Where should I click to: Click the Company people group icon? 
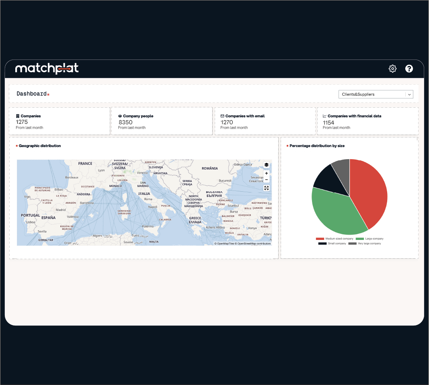[120, 116]
